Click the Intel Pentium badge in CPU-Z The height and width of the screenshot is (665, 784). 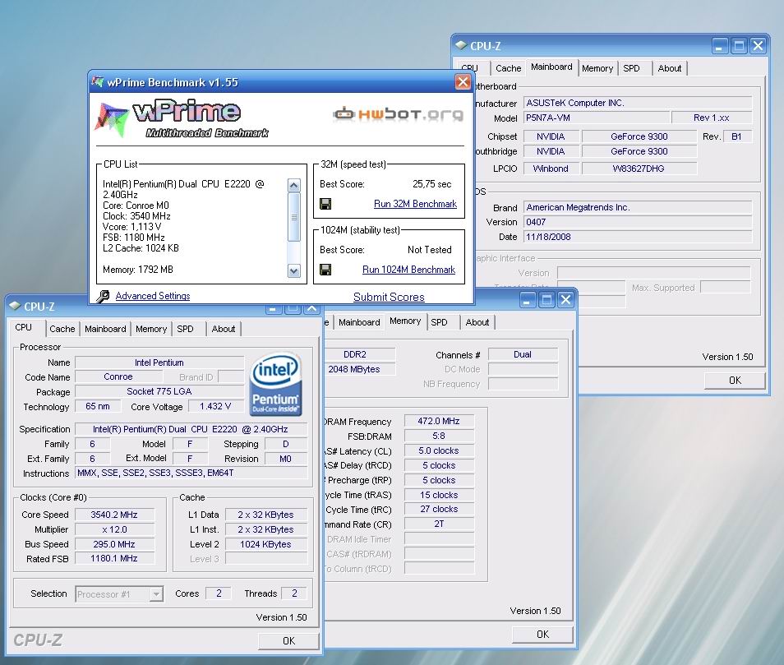pos(275,385)
